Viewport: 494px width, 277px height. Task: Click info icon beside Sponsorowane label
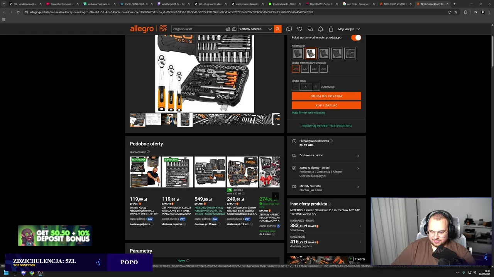tap(148, 152)
